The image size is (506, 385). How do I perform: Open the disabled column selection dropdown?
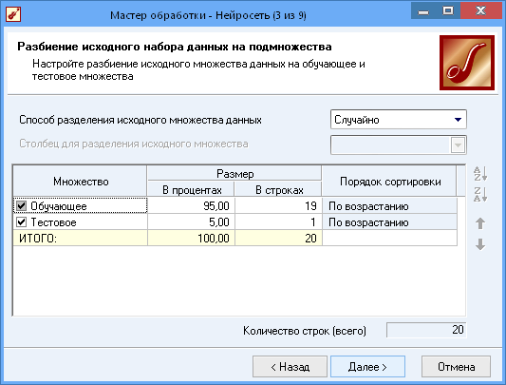(x=399, y=144)
